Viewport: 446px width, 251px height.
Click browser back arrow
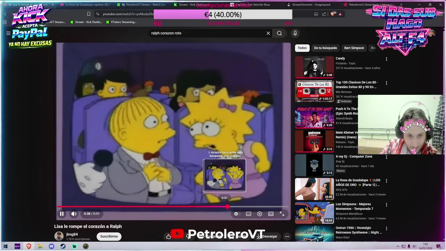tap(5, 14)
